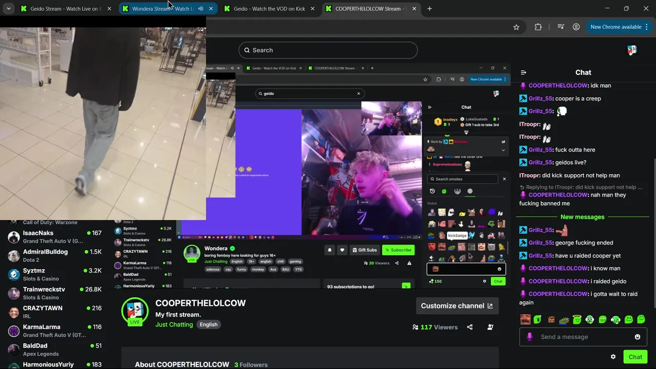656x369 pixels.
Task: Bookmark this page with the star icon
Action: (x=517, y=27)
